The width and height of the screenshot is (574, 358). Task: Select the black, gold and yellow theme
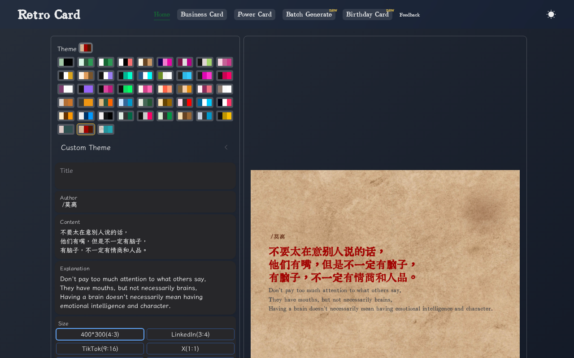(x=225, y=116)
